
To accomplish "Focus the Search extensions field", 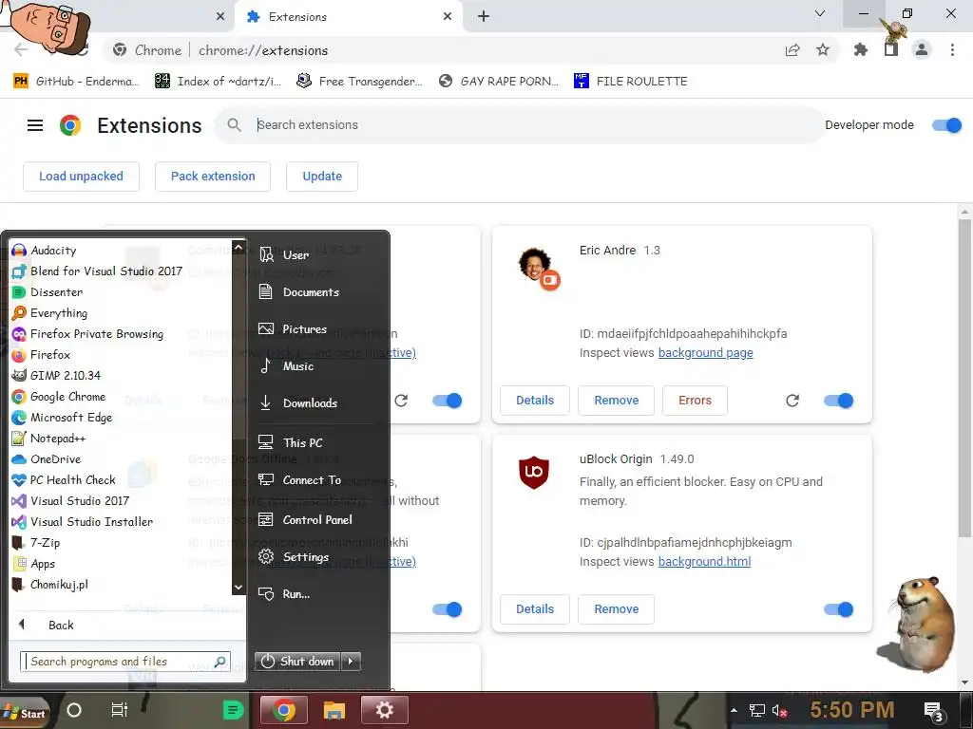I will click(x=520, y=125).
